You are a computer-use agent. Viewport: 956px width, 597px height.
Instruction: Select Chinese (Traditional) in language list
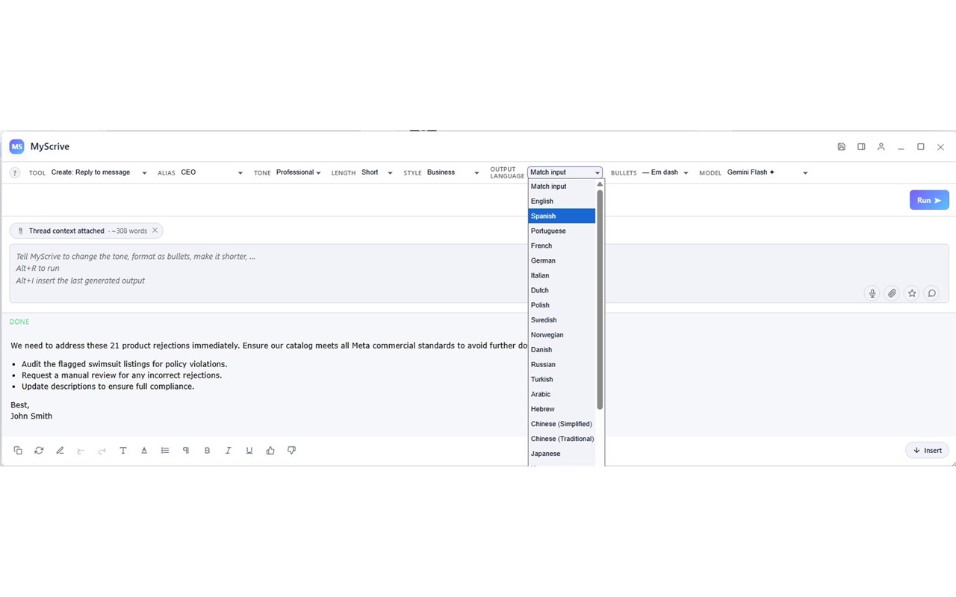click(562, 439)
